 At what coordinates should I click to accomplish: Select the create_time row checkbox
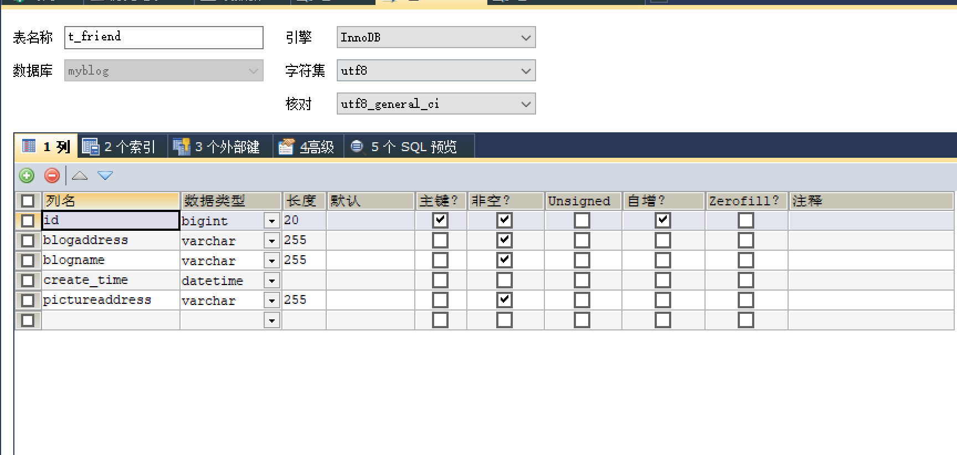click(x=28, y=280)
